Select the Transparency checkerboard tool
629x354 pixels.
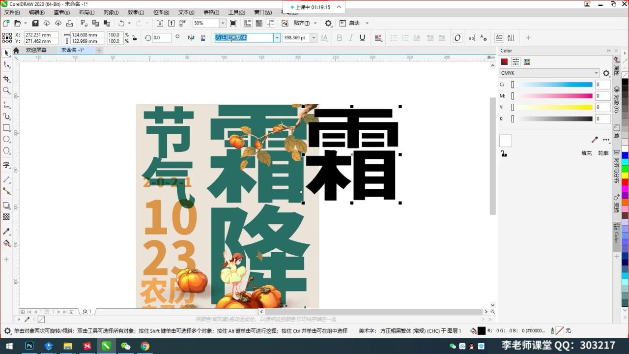pos(6,217)
